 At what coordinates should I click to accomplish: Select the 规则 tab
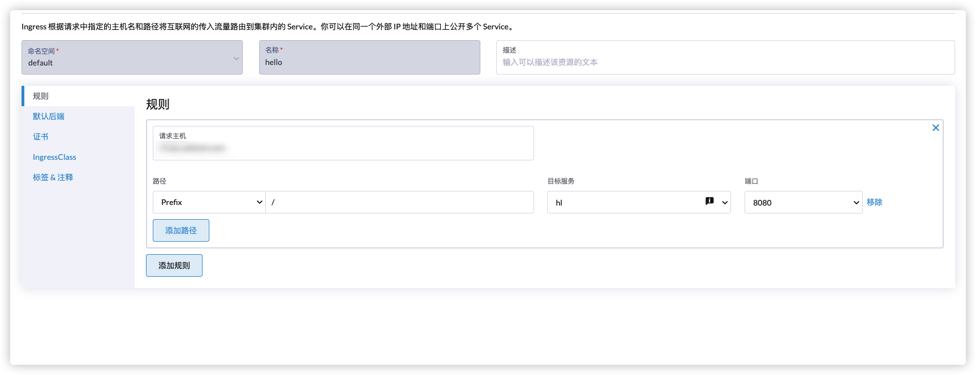(41, 96)
